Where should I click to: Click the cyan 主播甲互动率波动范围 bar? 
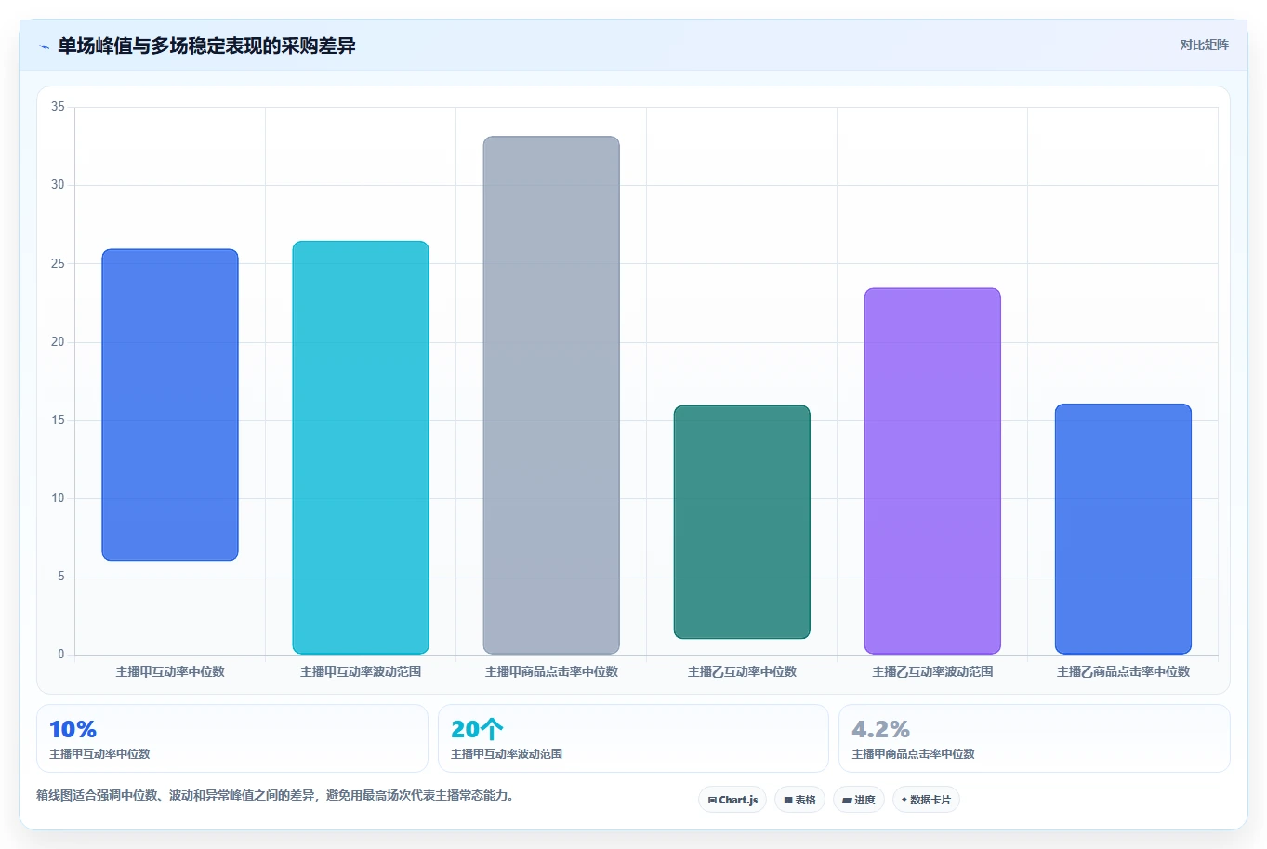pos(361,447)
